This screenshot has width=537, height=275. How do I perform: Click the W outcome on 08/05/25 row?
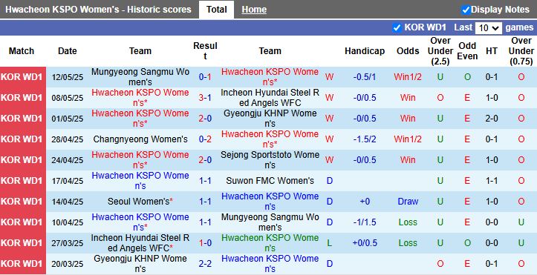[330, 98]
